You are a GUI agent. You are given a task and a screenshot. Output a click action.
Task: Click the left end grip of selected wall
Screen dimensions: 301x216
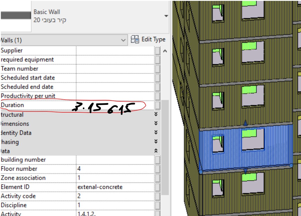click(201, 172)
